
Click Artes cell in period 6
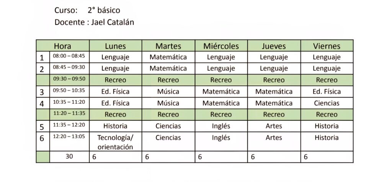(x=274, y=141)
